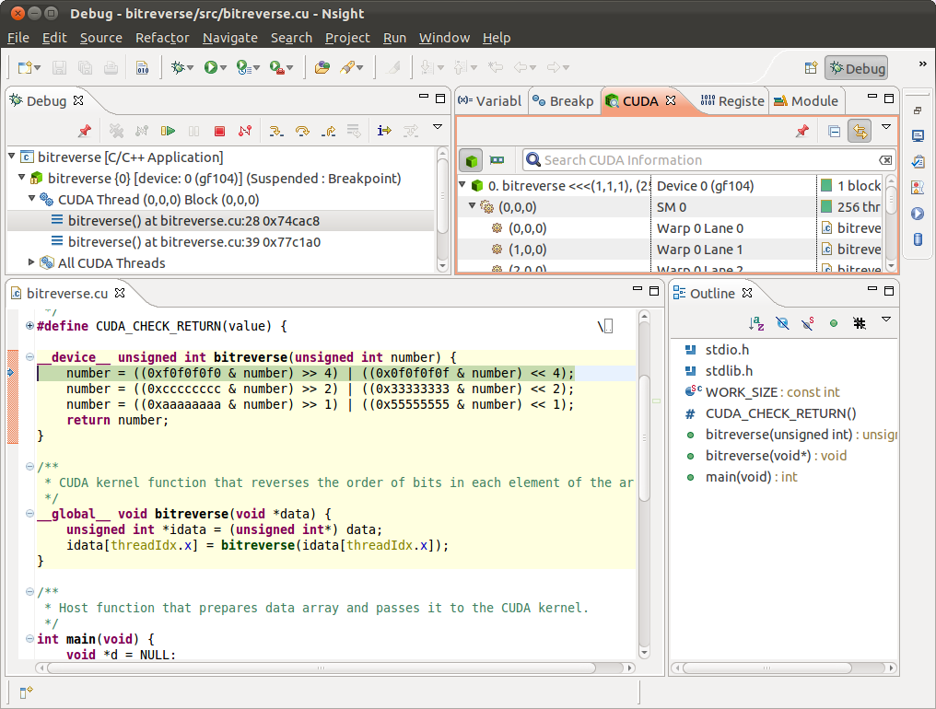
Task: Terminate the debug session
Action: [219, 130]
